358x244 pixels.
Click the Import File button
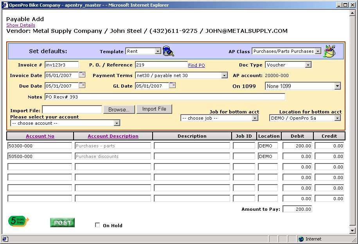[154, 109]
